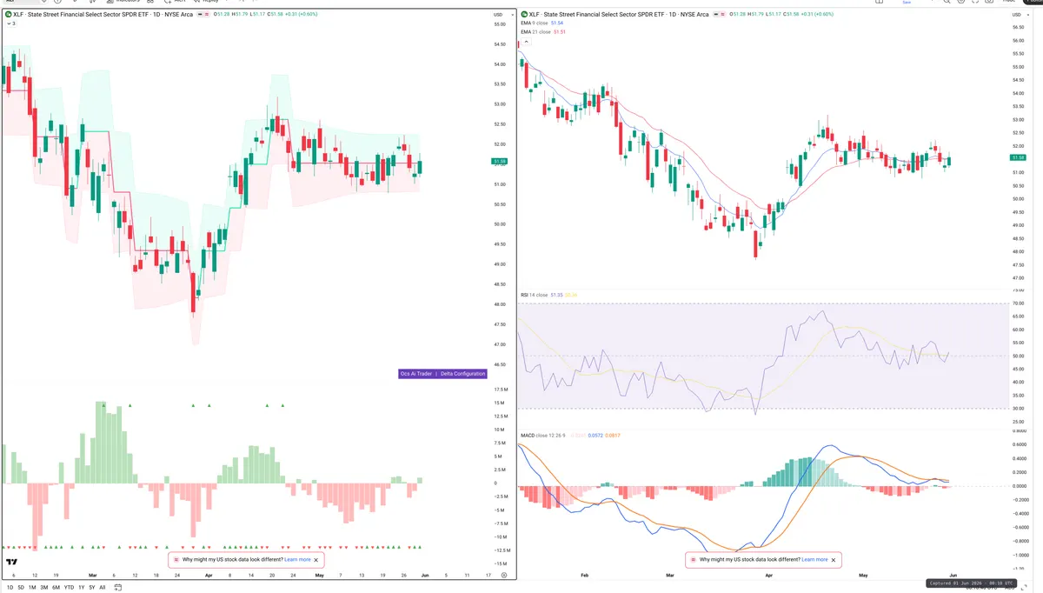Screen dimensions: 1043x593
Task: Select 1M time range
Action: pos(32,587)
